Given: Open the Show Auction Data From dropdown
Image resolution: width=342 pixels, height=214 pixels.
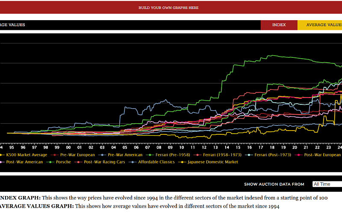Looking at the screenshot, I should click(x=327, y=184).
